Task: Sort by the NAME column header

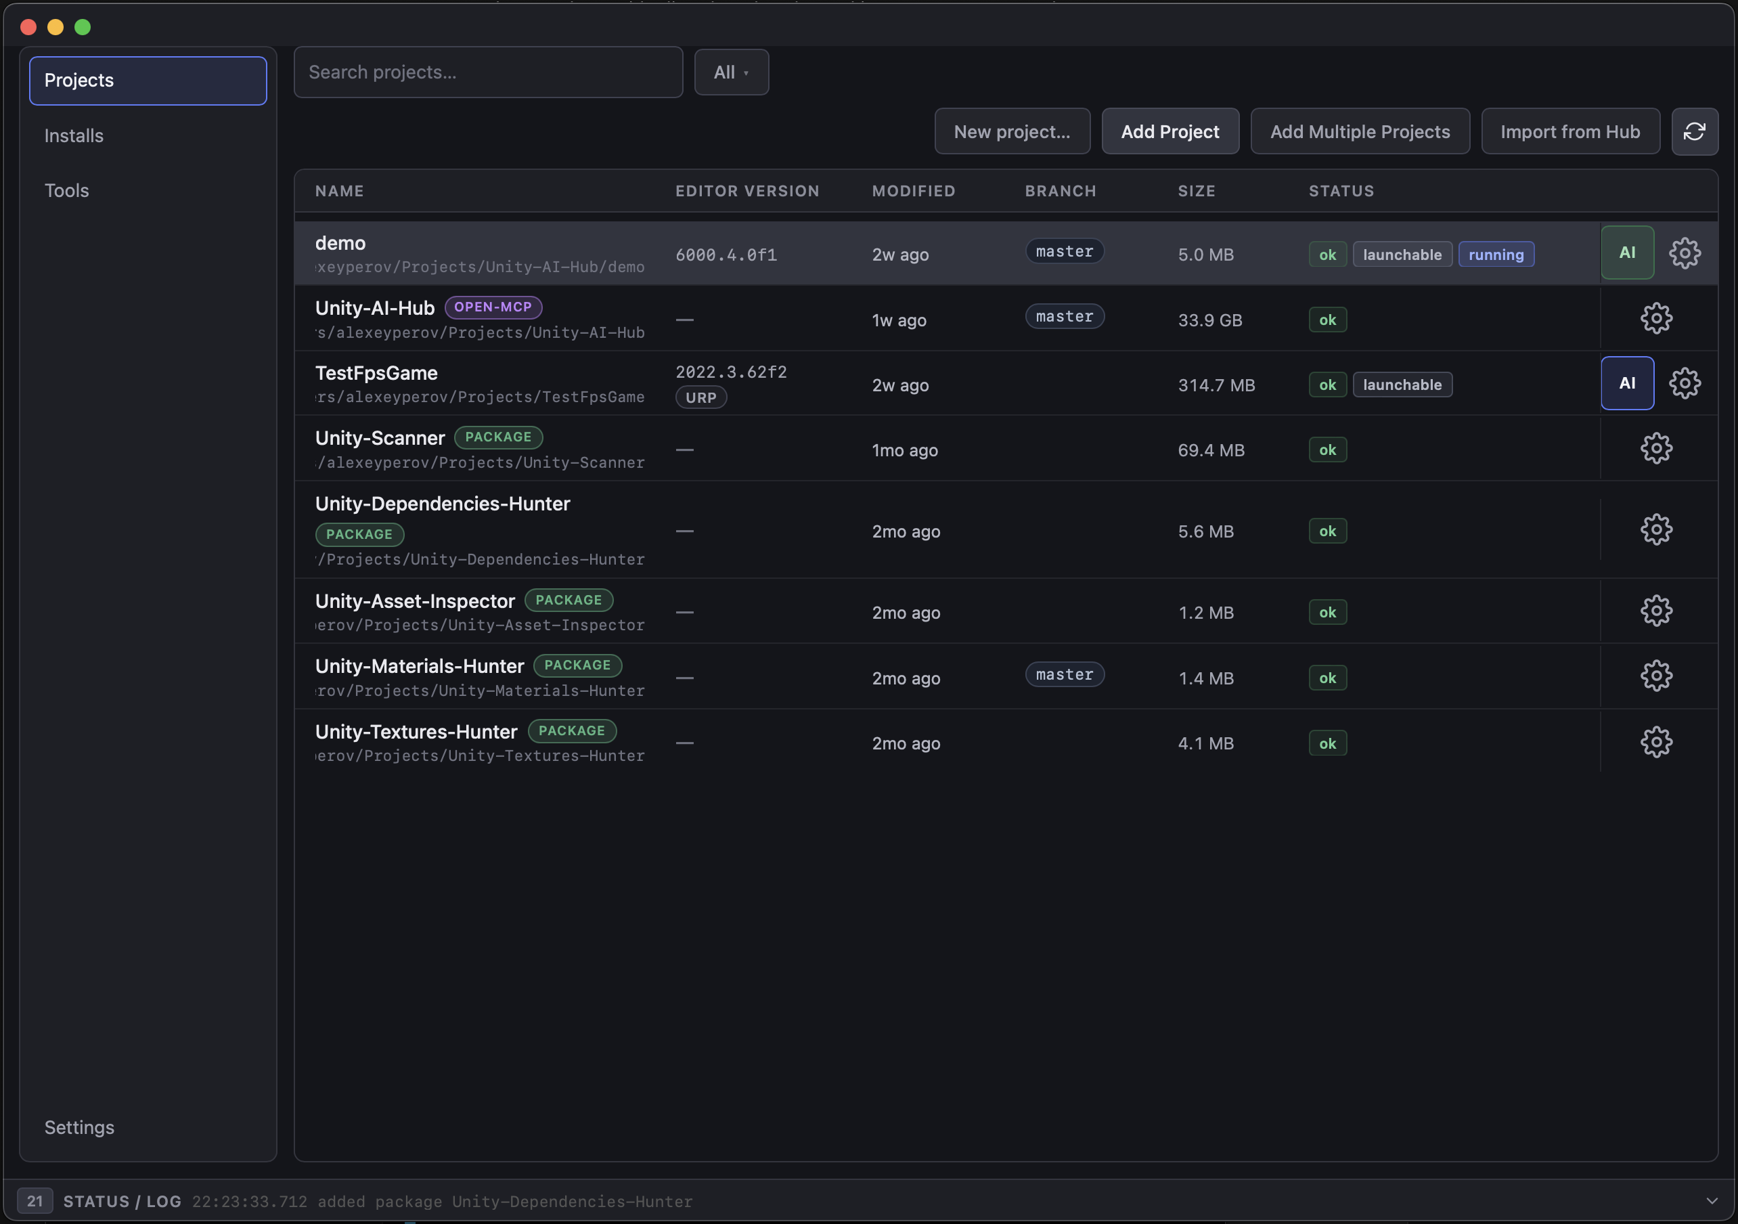Action: click(339, 191)
